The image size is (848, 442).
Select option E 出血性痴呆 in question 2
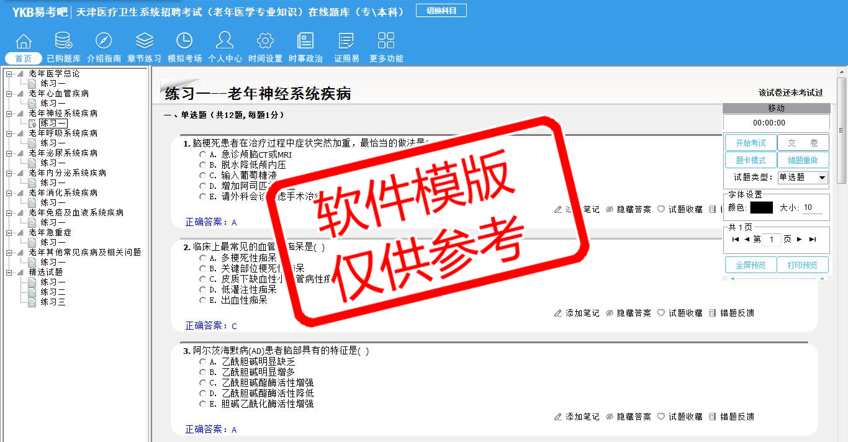(202, 300)
